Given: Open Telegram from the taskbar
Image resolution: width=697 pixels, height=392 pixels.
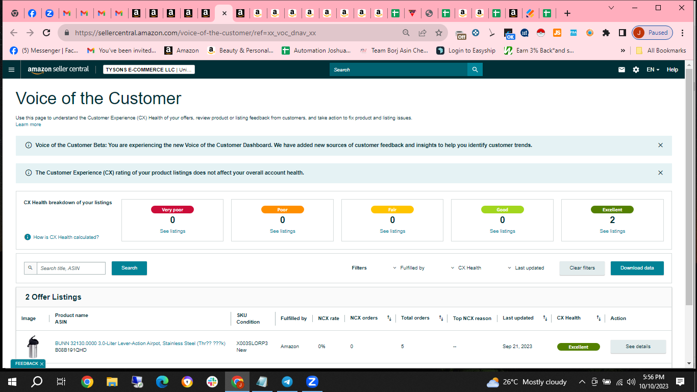Looking at the screenshot, I should 287,382.
